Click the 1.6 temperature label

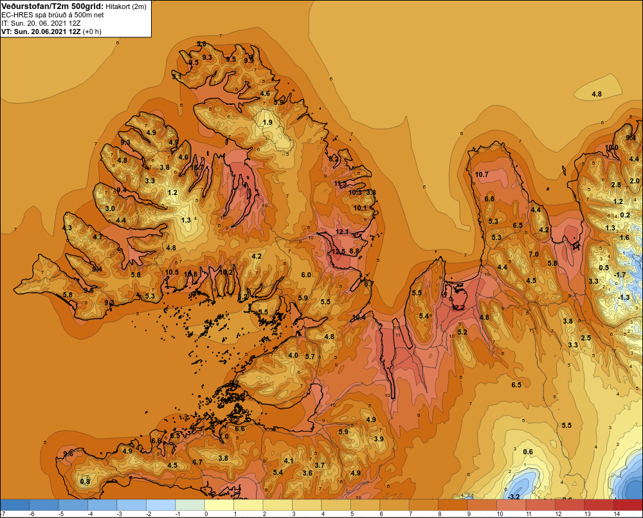click(624, 237)
